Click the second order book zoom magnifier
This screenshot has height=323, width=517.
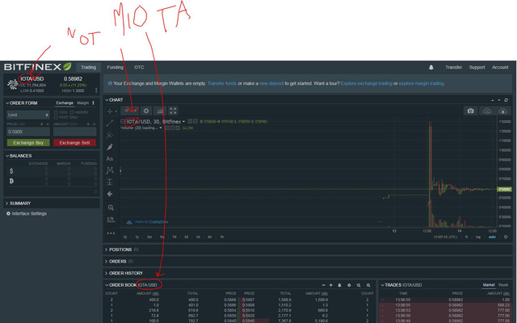pos(368,285)
